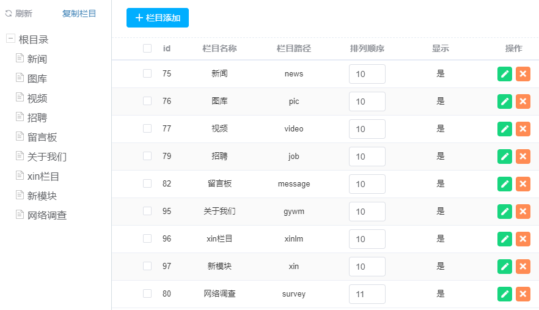Delete the 网络调查 row
The height and width of the screenshot is (310, 539).
pyautogui.click(x=522, y=294)
